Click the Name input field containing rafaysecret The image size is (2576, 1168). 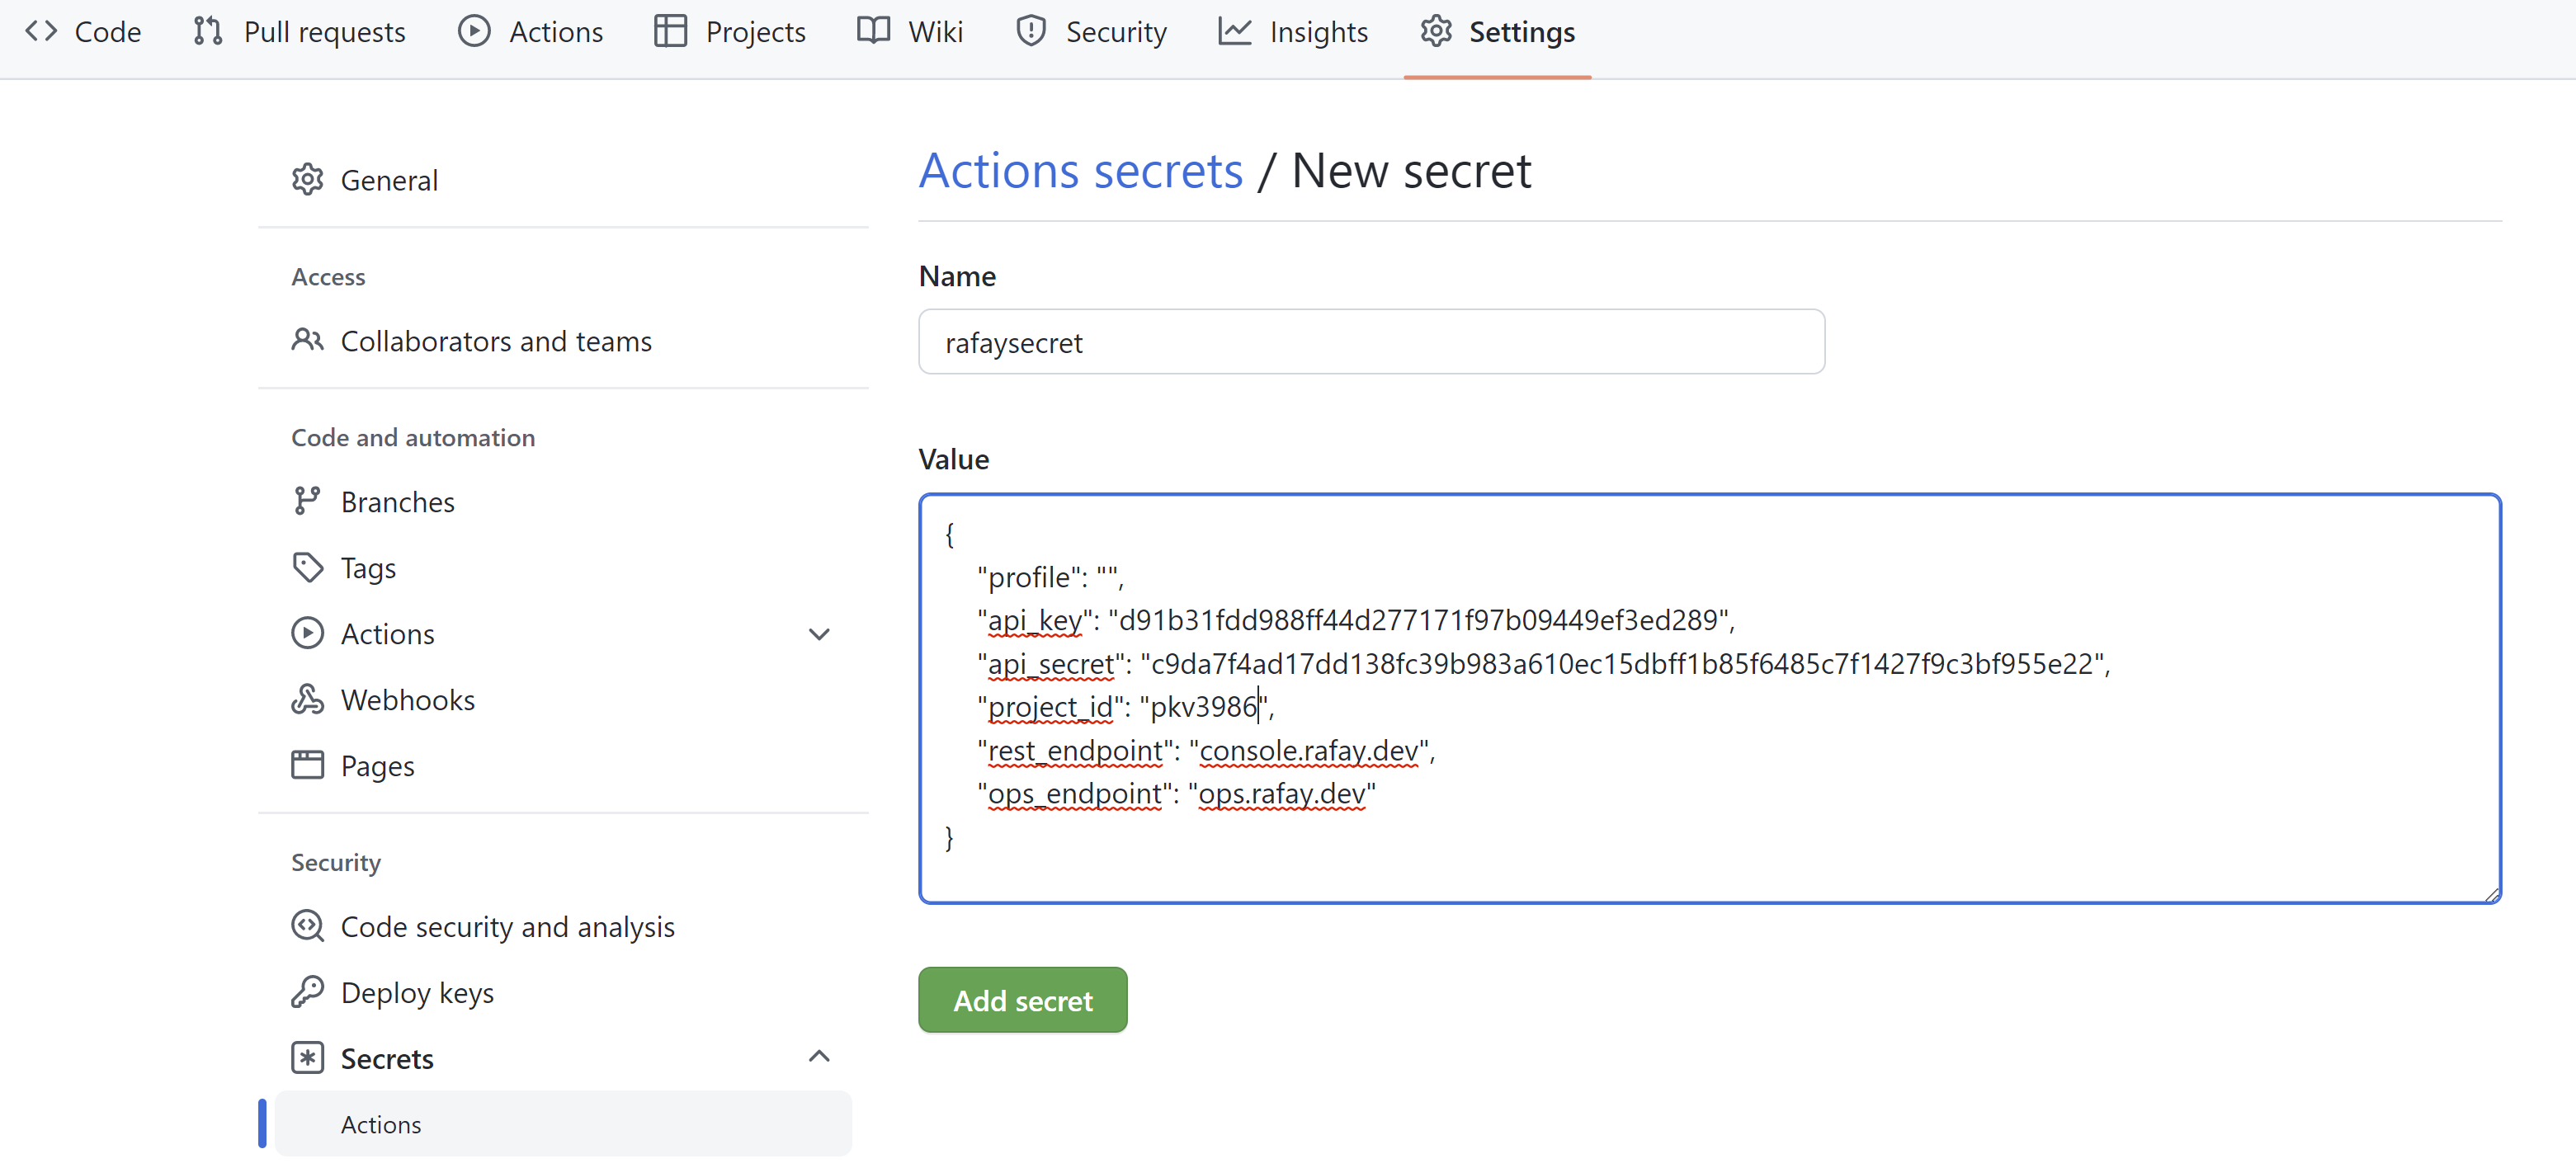1371,342
